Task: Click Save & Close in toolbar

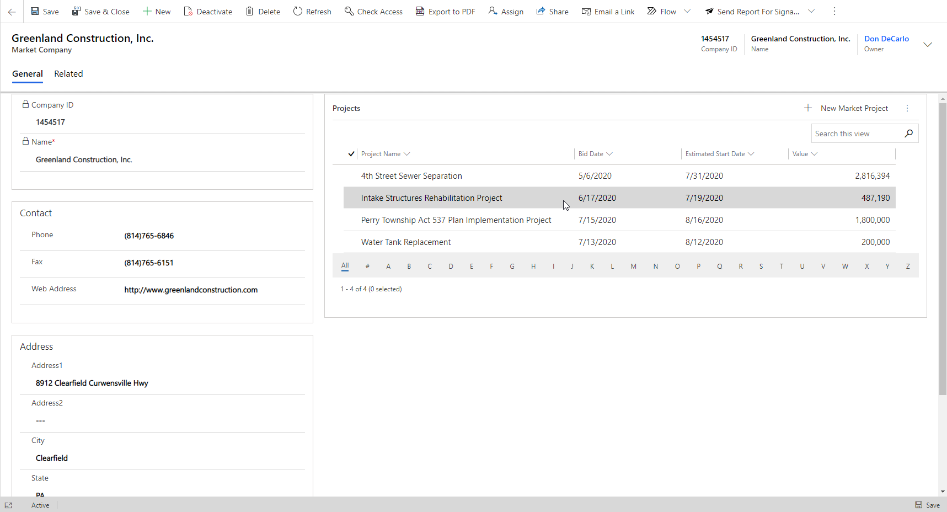Action: 100,12
